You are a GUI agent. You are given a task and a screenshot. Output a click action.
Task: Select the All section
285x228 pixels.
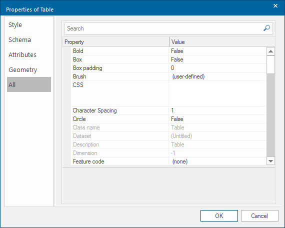click(29, 84)
